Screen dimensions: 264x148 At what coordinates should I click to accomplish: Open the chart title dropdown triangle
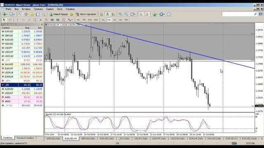pos(46,25)
